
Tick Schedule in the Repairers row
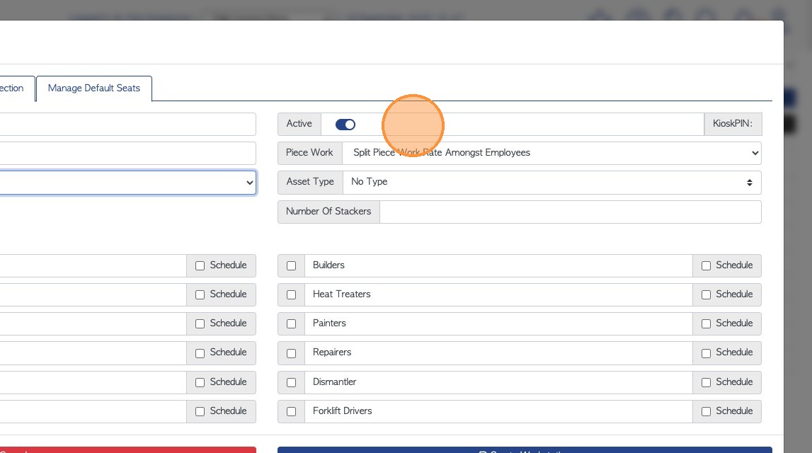[x=706, y=353]
